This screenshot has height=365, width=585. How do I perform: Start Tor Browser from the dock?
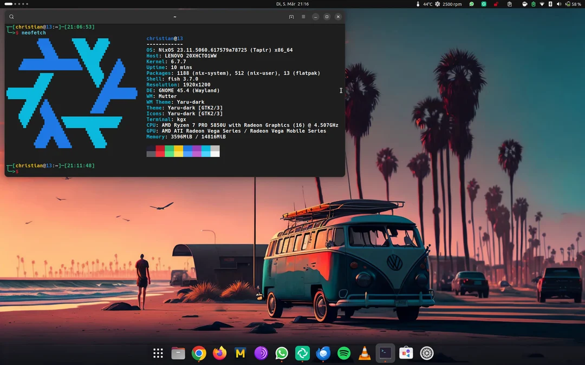tap(261, 353)
